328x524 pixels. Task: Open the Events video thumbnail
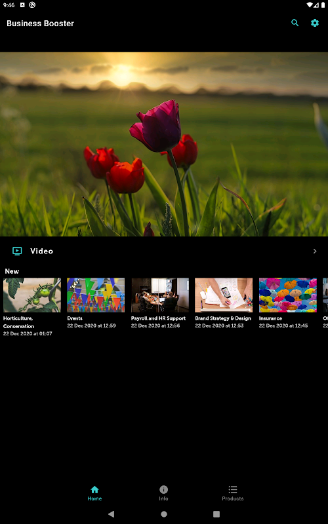(96, 295)
